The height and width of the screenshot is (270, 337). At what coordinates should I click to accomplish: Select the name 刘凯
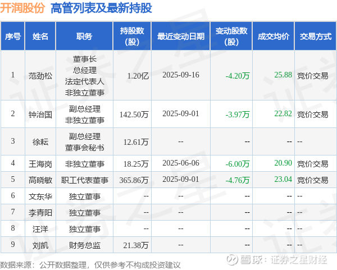(40, 245)
